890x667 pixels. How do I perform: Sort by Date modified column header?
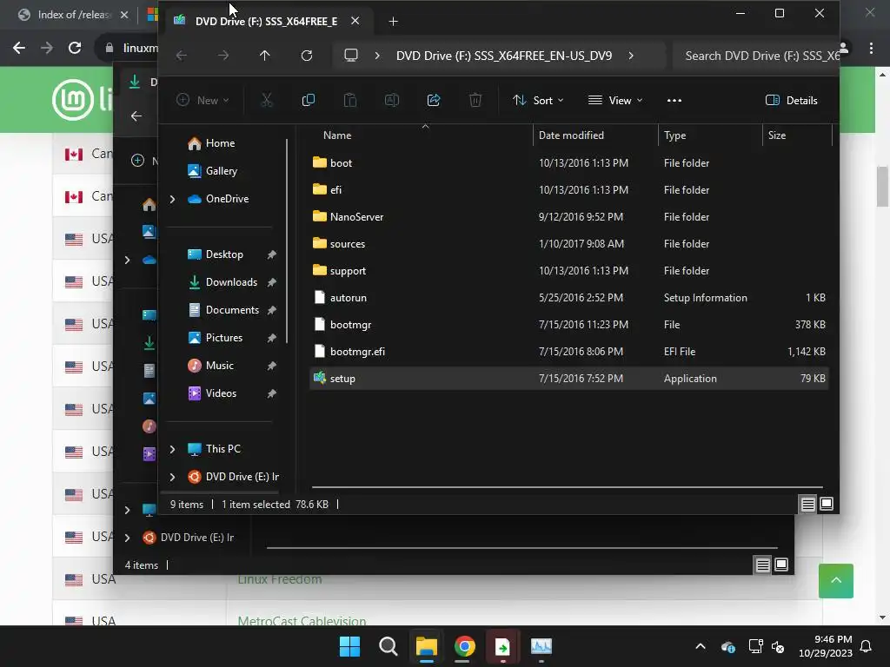click(x=571, y=135)
